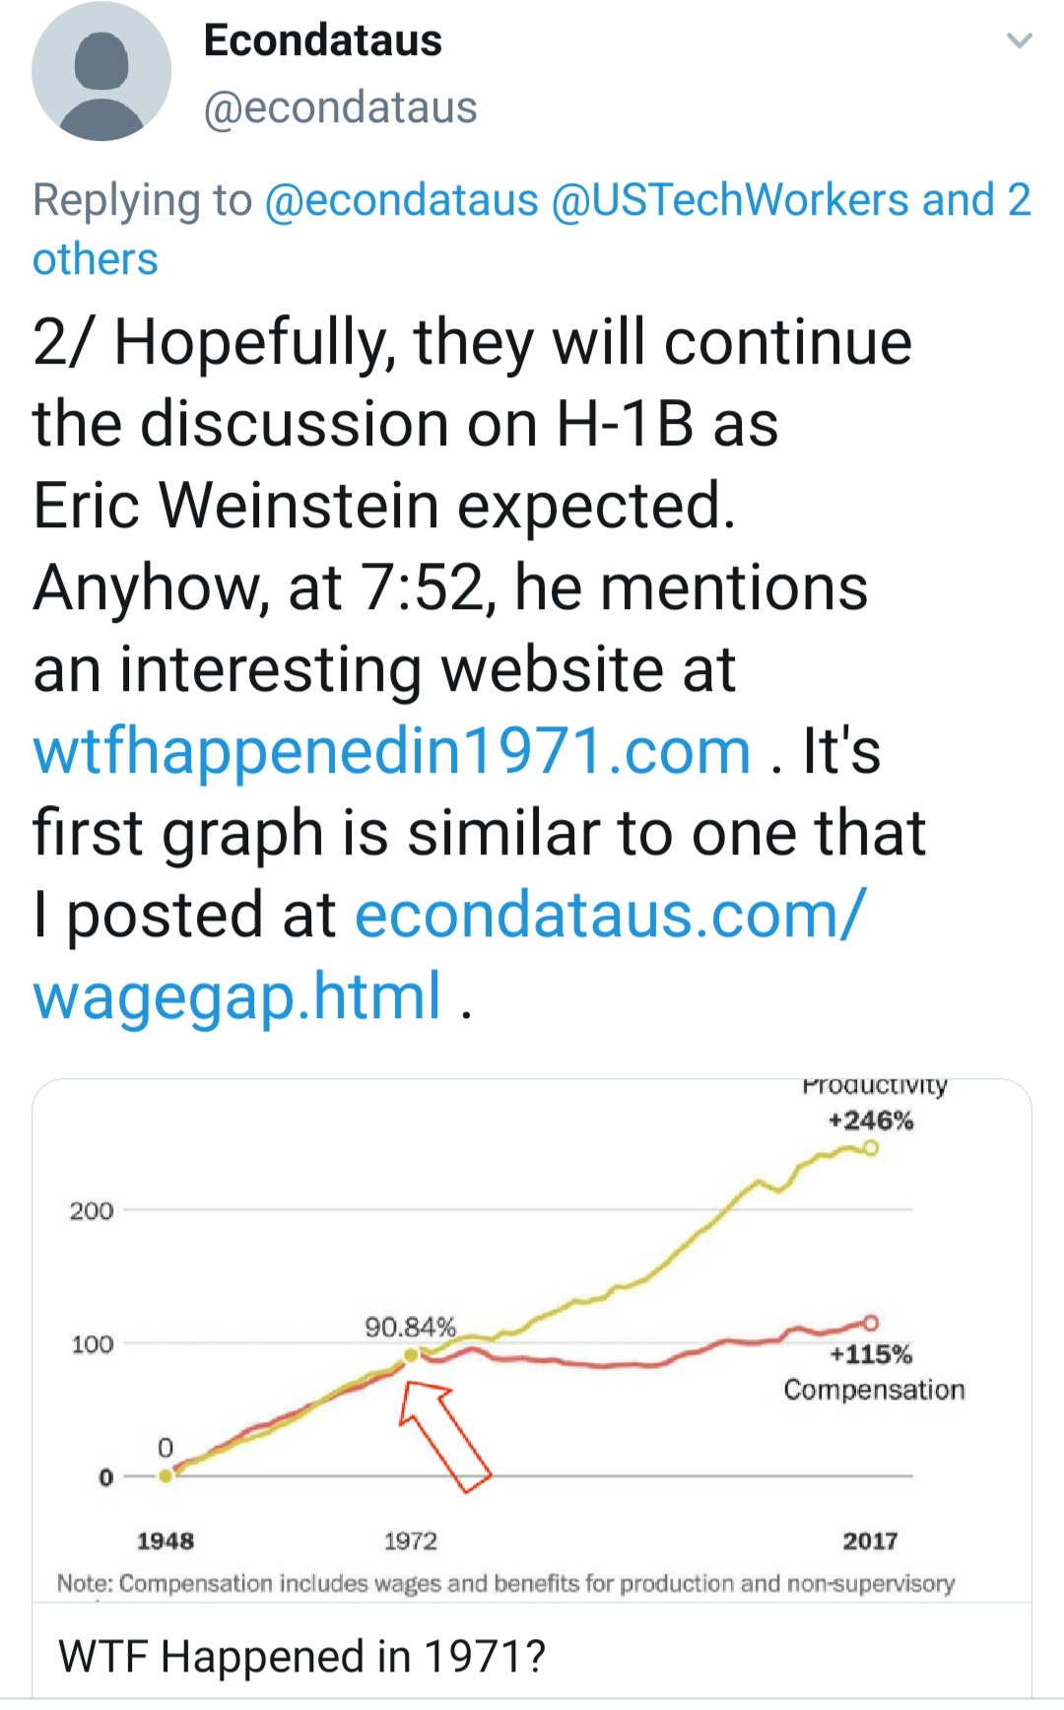Open the wtfhappenedin1971.com link

click(392, 751)
